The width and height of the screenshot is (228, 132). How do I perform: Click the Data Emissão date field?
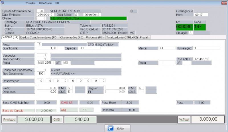[46, 15]
